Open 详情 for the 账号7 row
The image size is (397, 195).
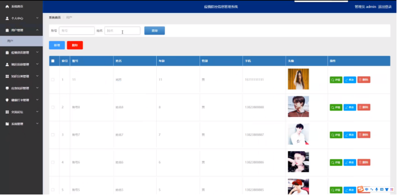coord(336,135)
